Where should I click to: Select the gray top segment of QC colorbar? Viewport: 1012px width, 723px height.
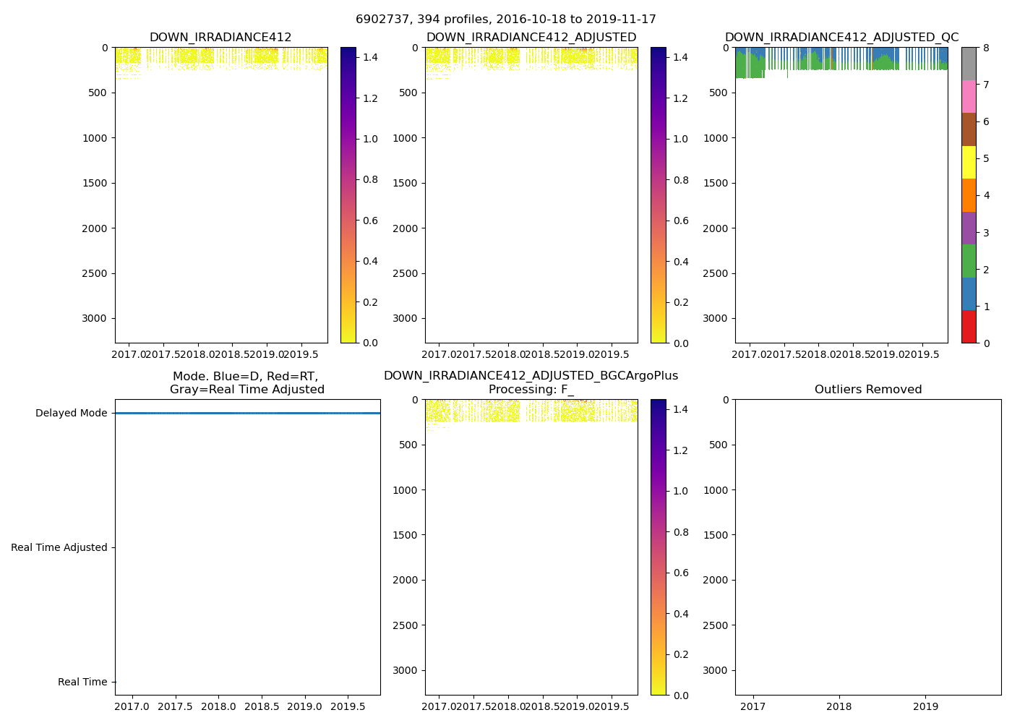tap(969, 64)
